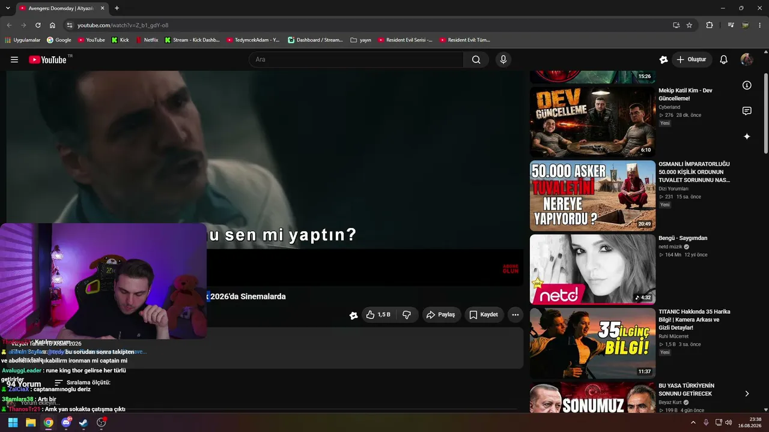Bookmark this page with the star icon

(689, 25)
